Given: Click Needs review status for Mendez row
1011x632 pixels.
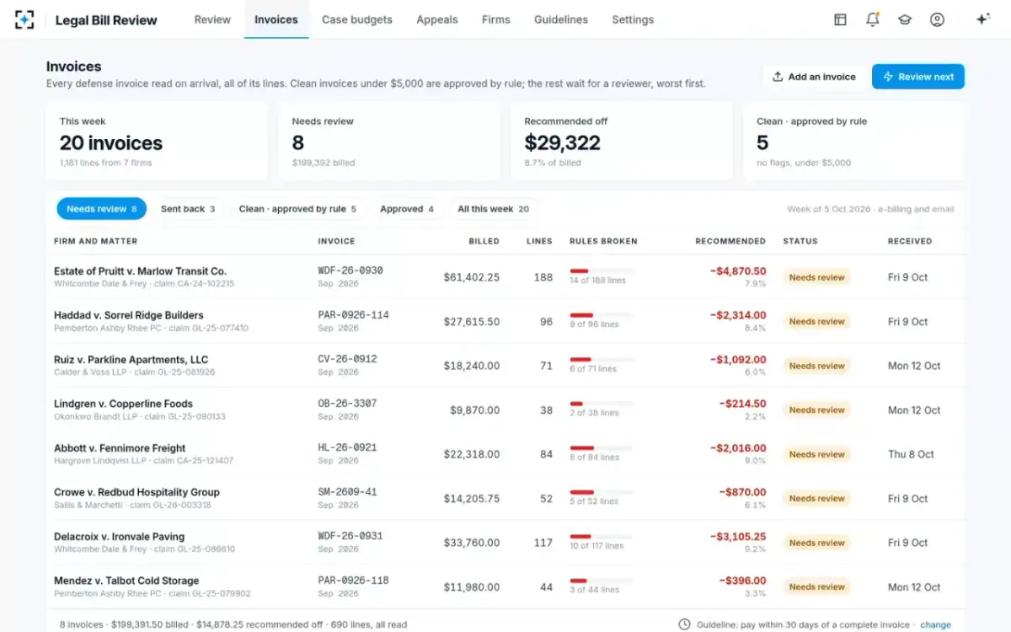Looking at the screenshot, I should (x=816, y=587).
